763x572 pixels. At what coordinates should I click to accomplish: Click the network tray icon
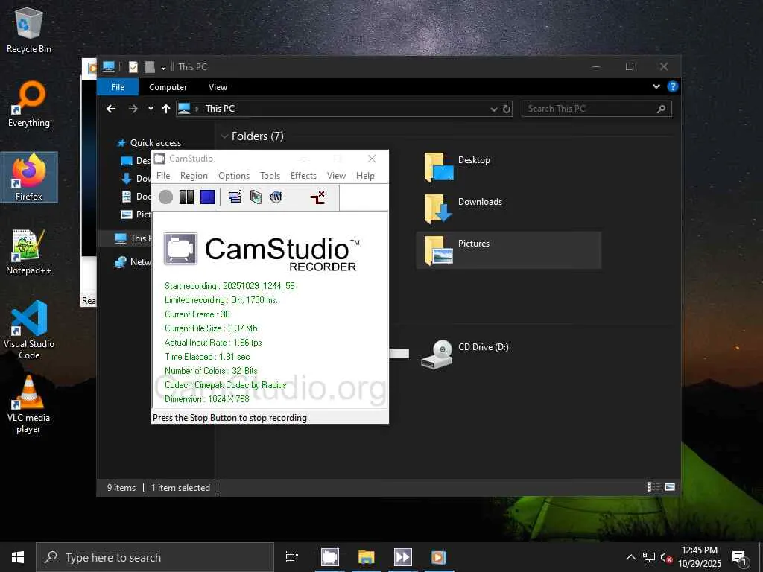click(649, 557)
